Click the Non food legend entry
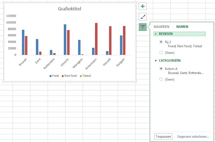Screen dimensions: 215x142 click(x=69, y=76)
